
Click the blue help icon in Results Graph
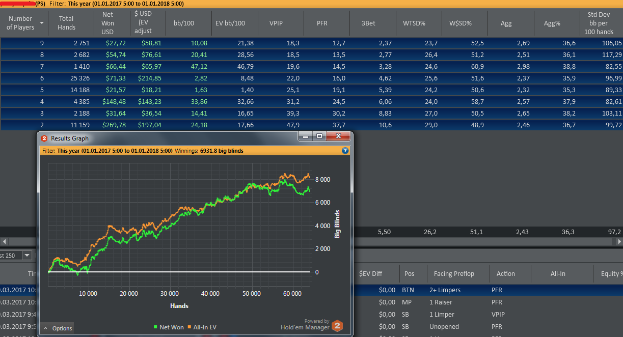click(345, 151)
